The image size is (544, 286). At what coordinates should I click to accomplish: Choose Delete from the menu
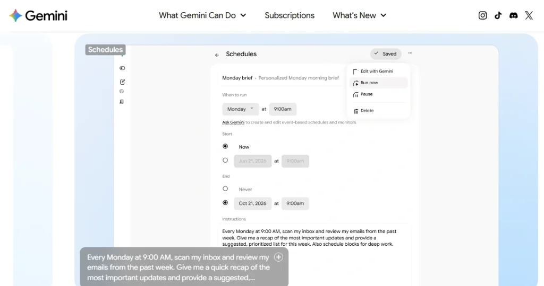pyautogui.click(x=378, y=111)
